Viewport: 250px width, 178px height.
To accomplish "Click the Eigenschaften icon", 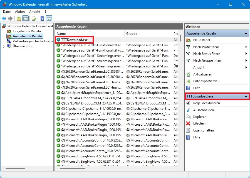I will 188,130.
